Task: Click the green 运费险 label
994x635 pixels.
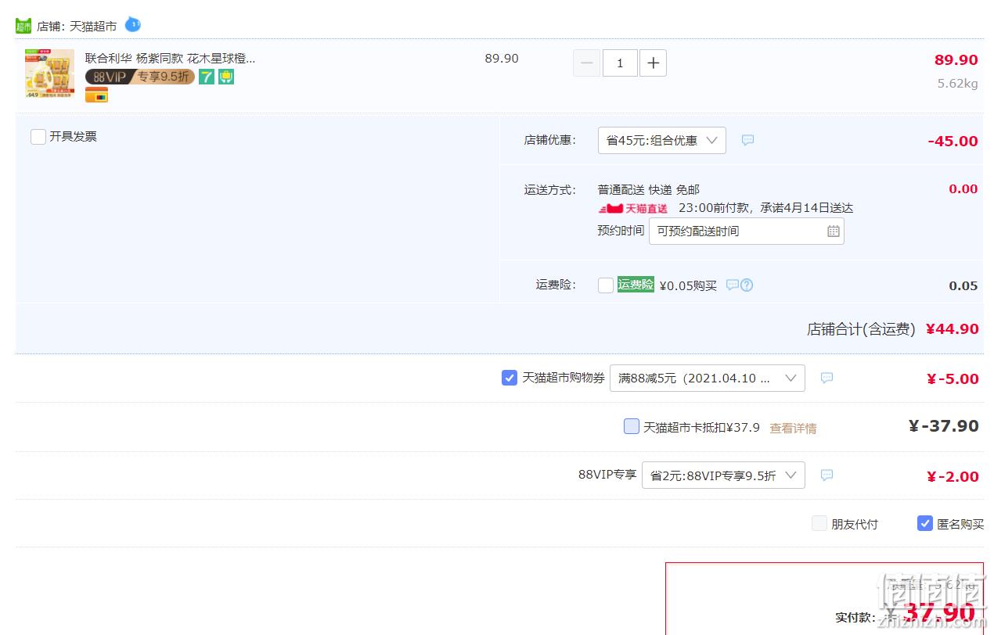Action: click(x=636, y=285)
